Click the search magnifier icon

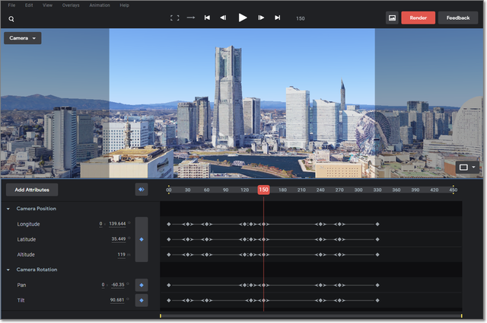coord(11,18)
